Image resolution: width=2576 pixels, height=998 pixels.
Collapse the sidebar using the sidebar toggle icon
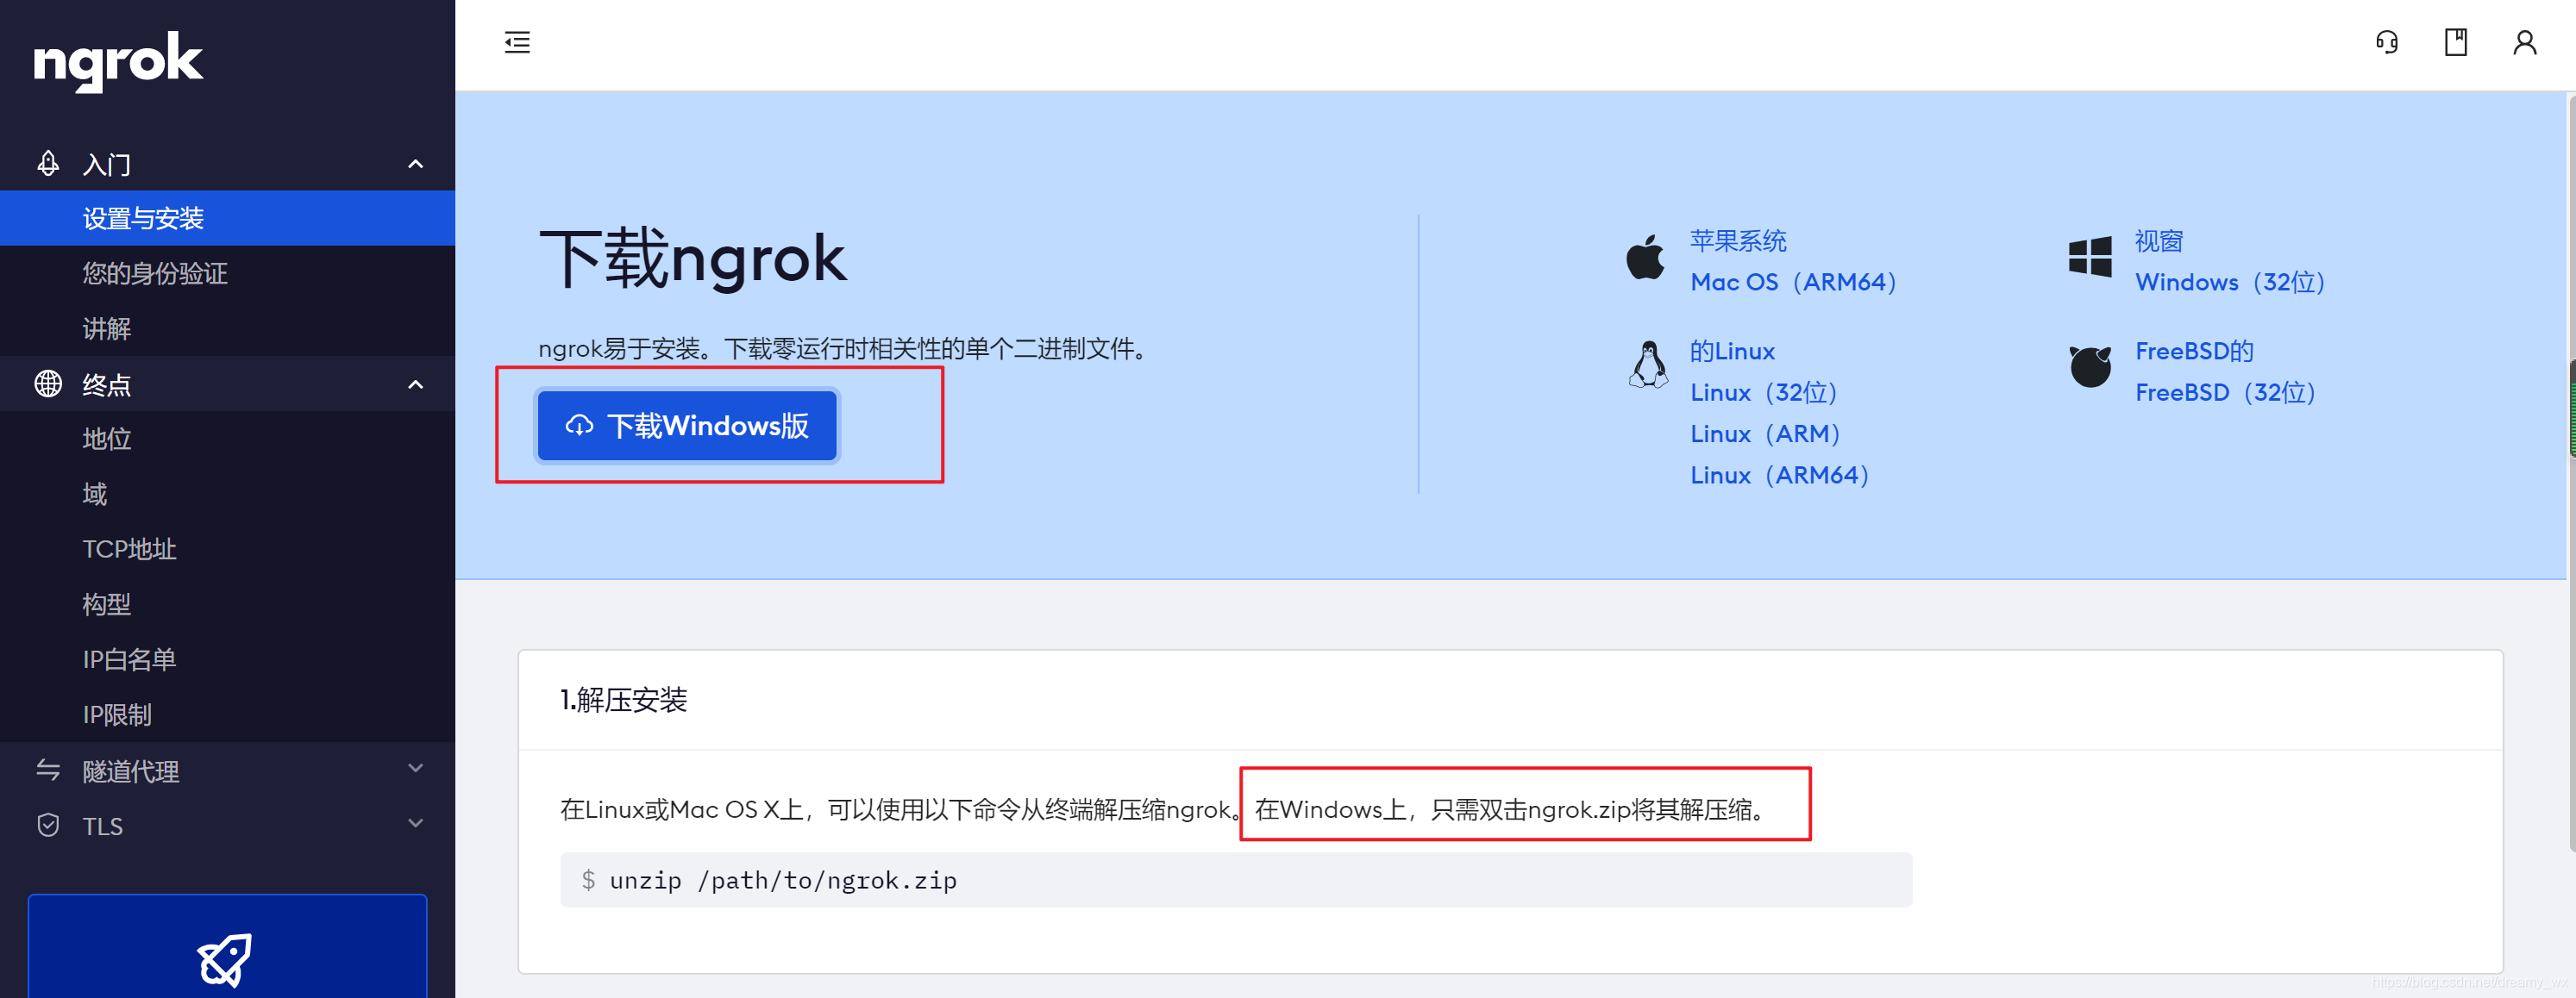517,43
